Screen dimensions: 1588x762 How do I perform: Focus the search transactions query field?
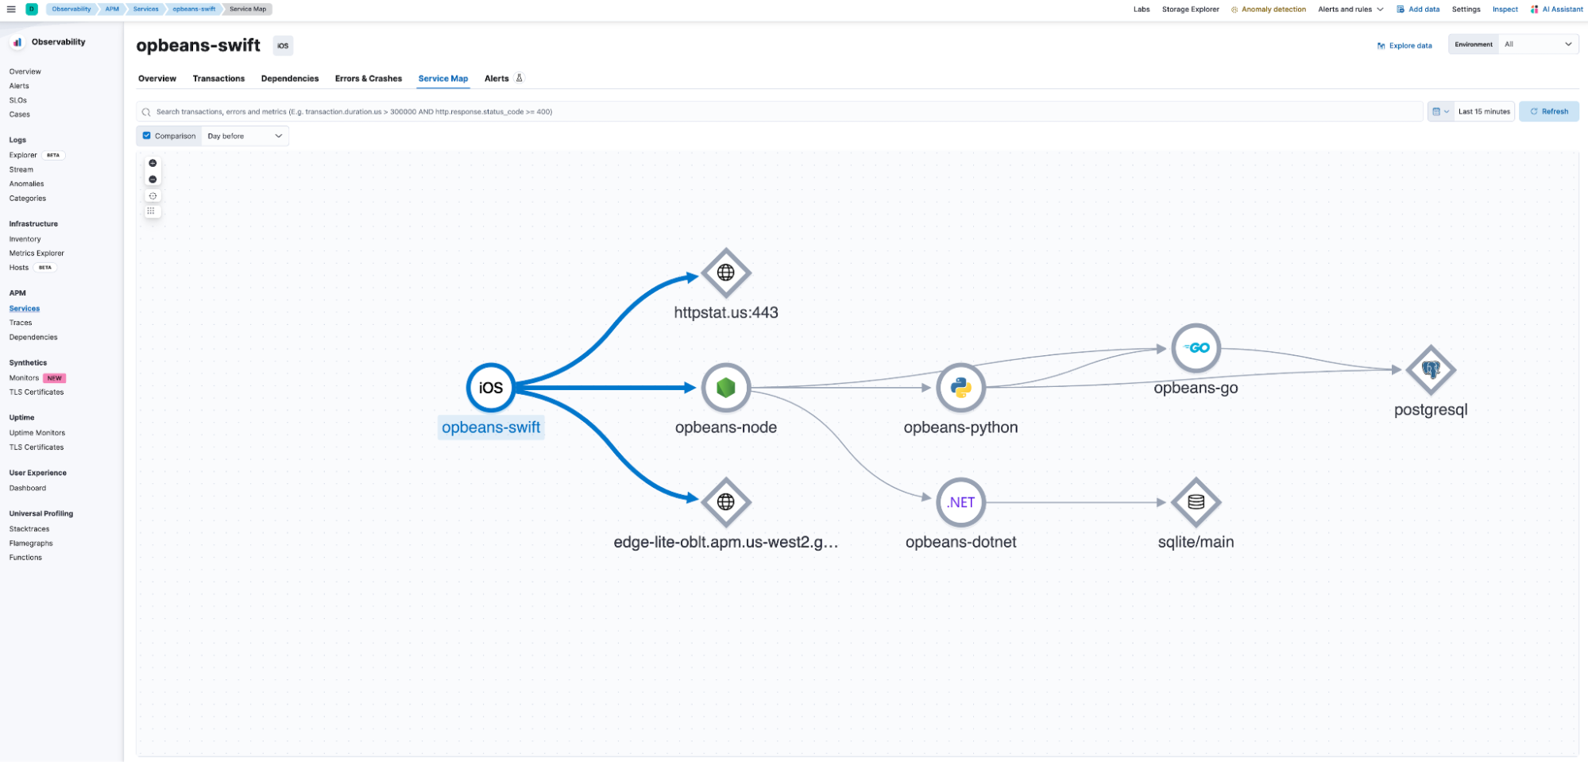[779, 112]
